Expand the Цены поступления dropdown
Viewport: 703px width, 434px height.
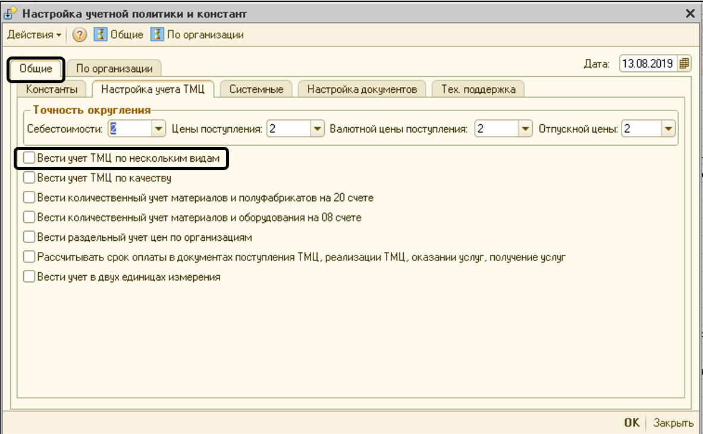pyautogui.click(x=318, y=128)
